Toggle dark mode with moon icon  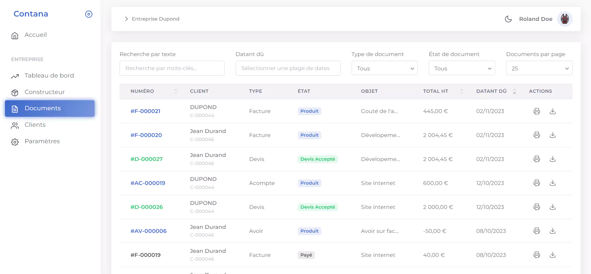pos(508,19)
